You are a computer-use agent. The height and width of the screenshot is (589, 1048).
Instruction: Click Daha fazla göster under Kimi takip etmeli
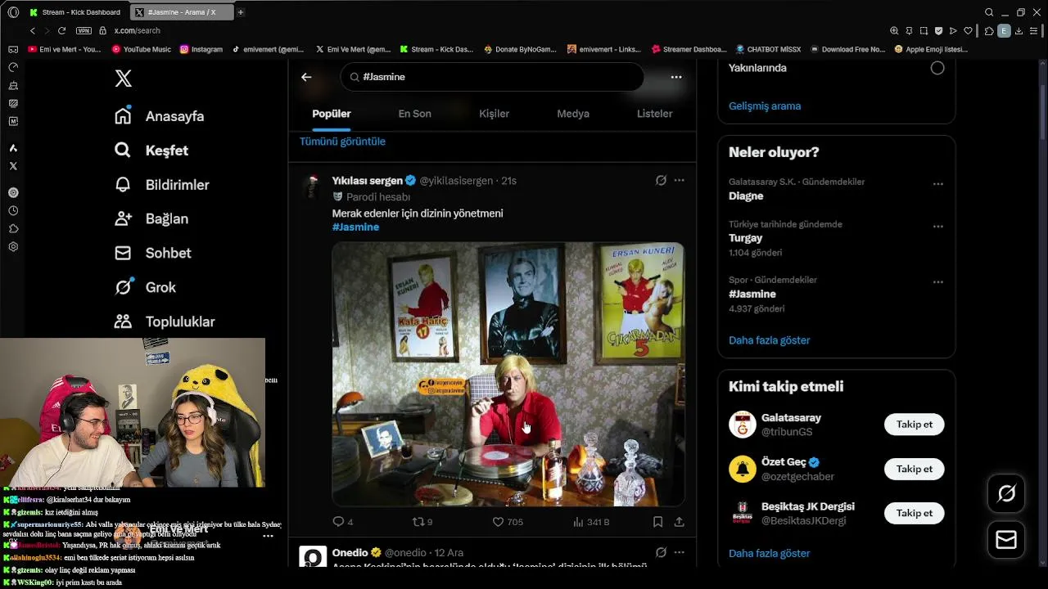[x=769, y=554]
